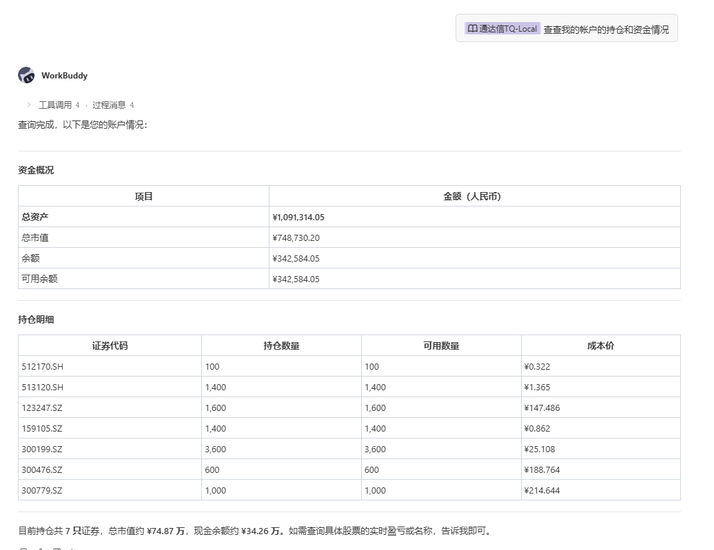
Task: Click 可用数量 value for 159105.SZ
Action: [x=375, y=429]
